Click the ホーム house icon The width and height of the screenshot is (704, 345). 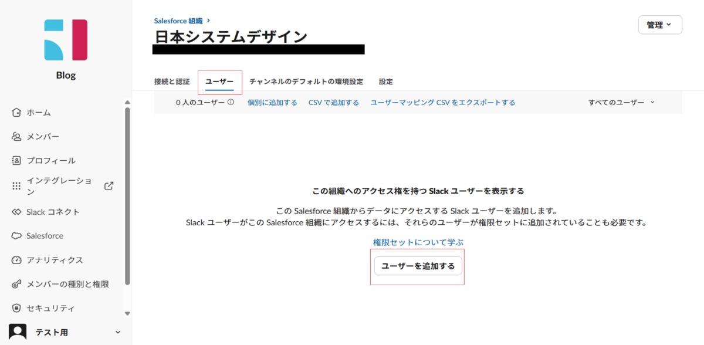pos(16,113)
